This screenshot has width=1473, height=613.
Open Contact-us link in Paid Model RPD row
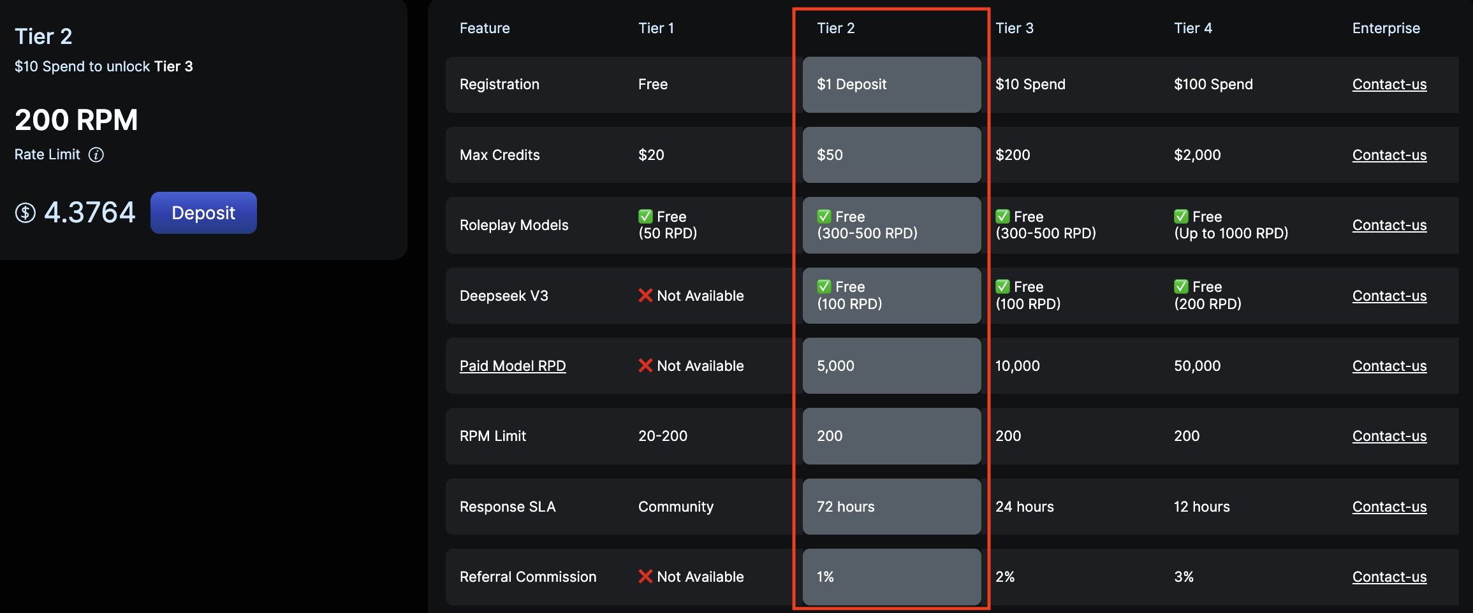[1389, 366]
